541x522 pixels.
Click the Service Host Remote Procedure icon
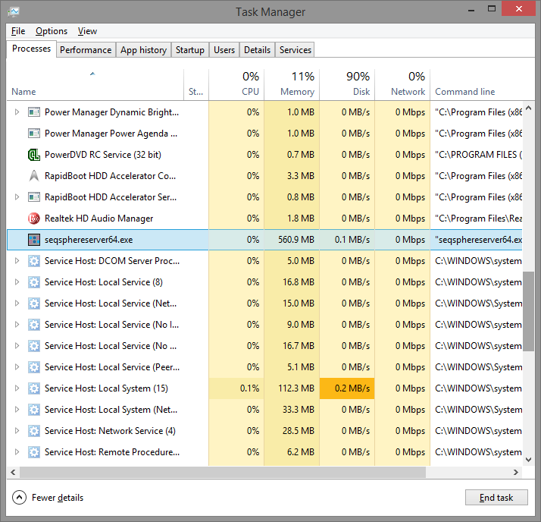pyautogui.click(x=34, y=452)
